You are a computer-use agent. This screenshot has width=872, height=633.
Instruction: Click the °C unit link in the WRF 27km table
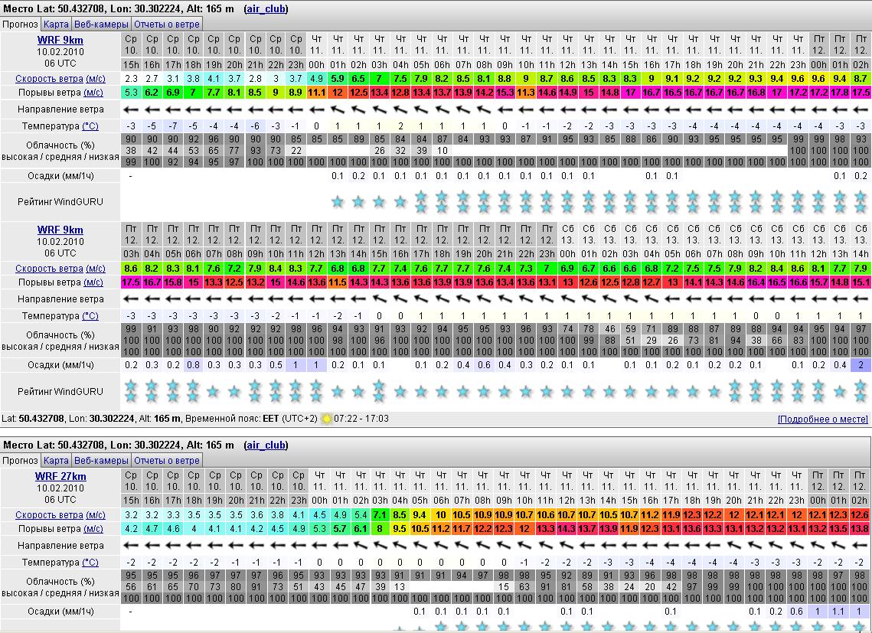[90, 563]
